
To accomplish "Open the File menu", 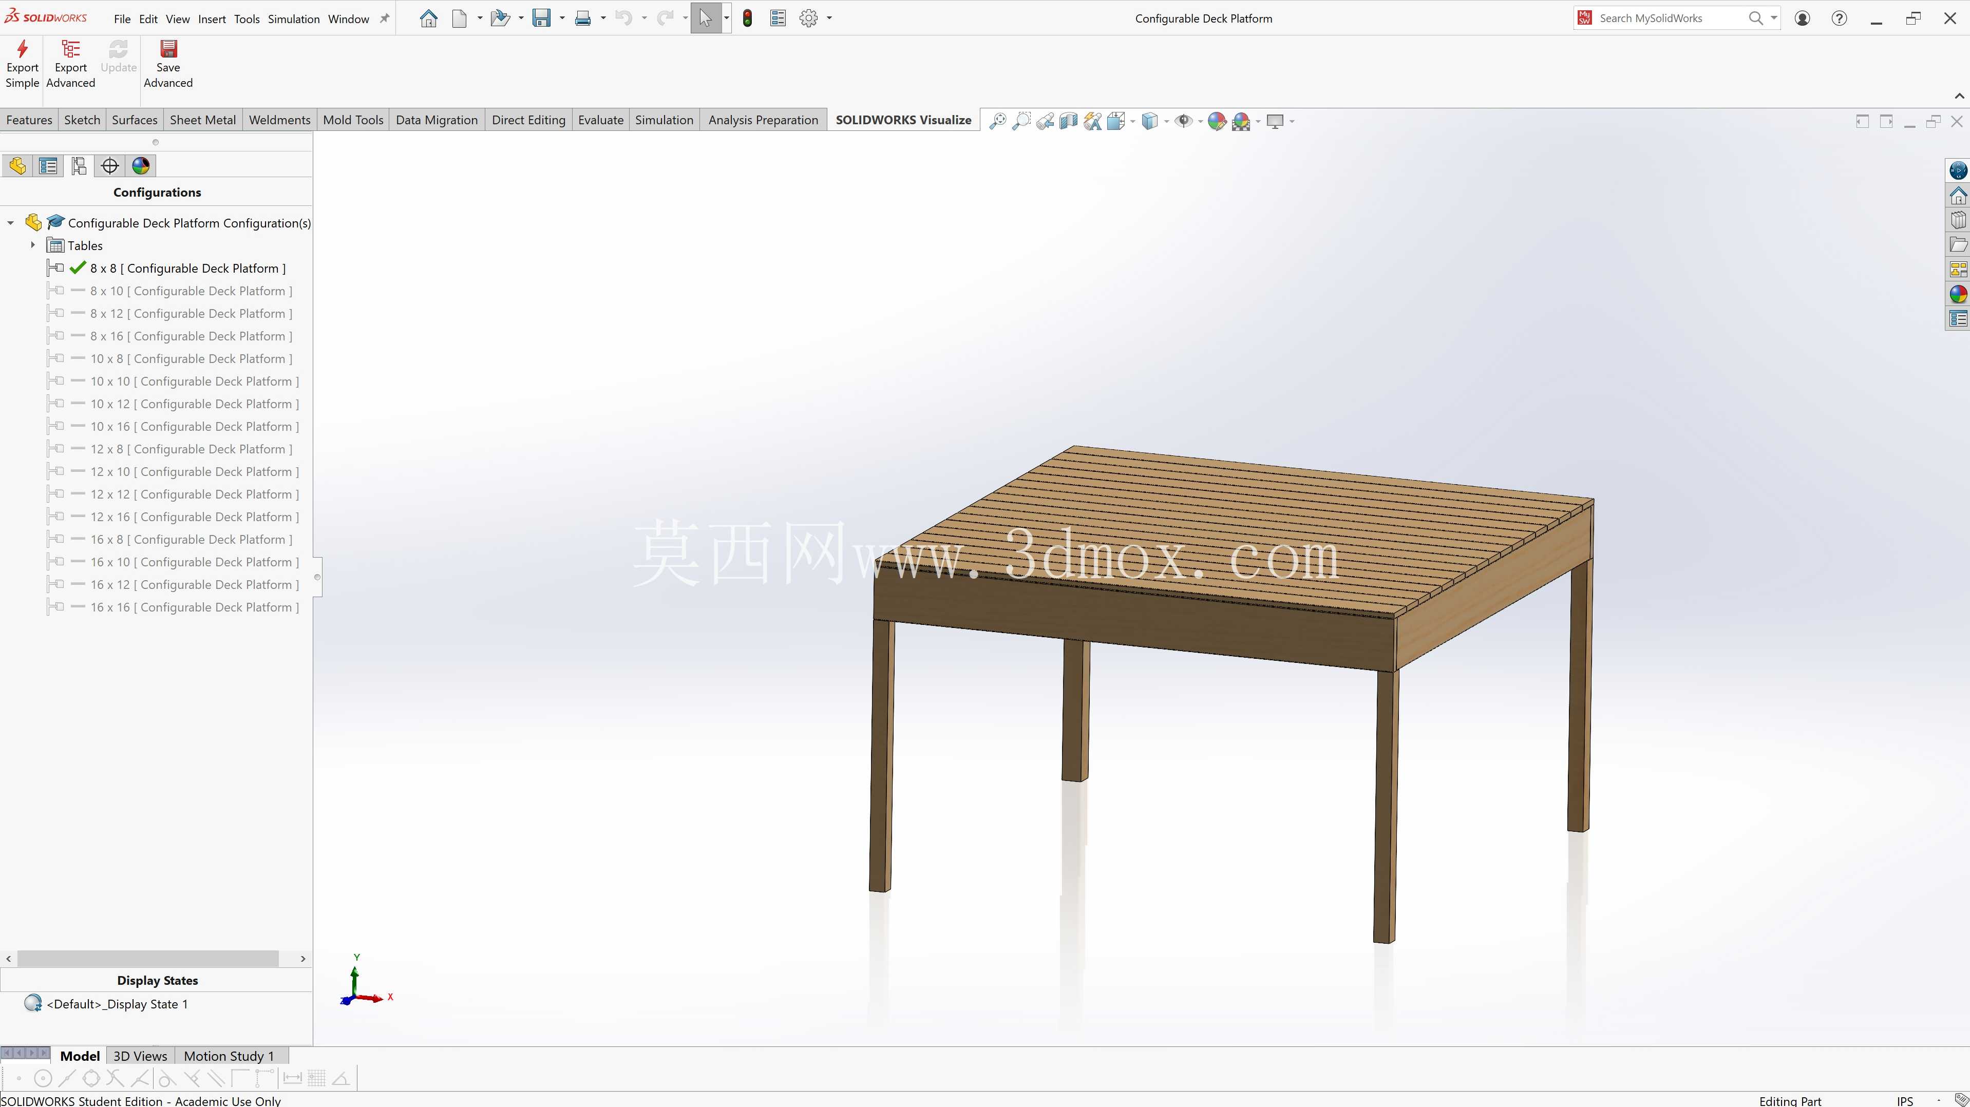I will click(x=122, y=19).
